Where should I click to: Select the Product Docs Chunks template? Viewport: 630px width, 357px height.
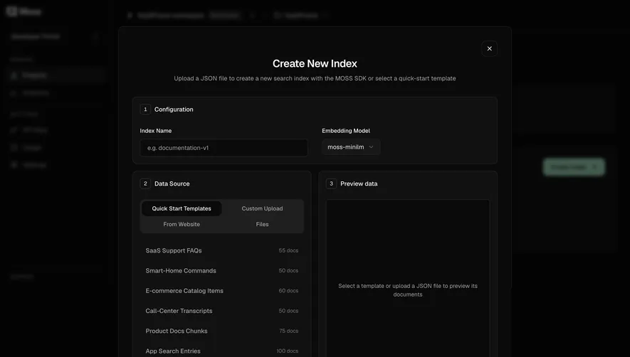[222, 331]
